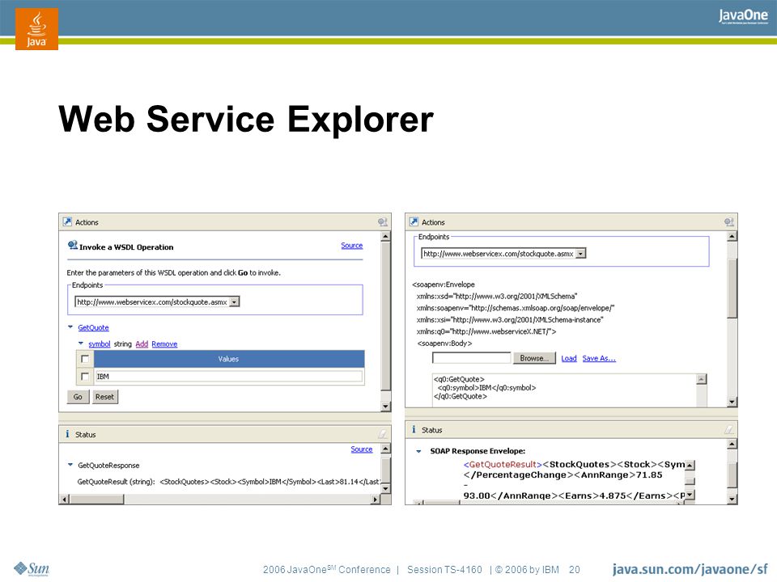Click the right Actions panel scroll down arrow

732,402
